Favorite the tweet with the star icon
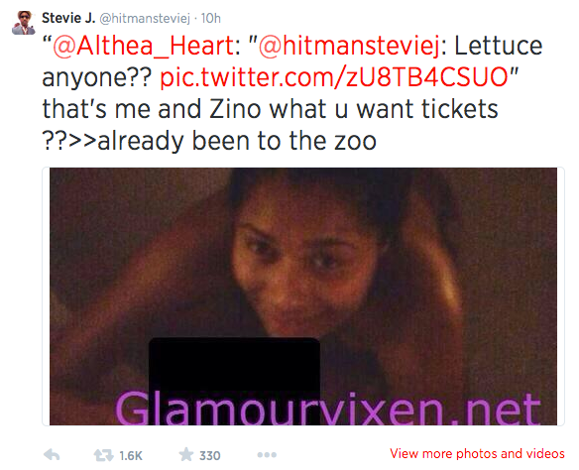 pyautogui.click(x=186, y=454)
